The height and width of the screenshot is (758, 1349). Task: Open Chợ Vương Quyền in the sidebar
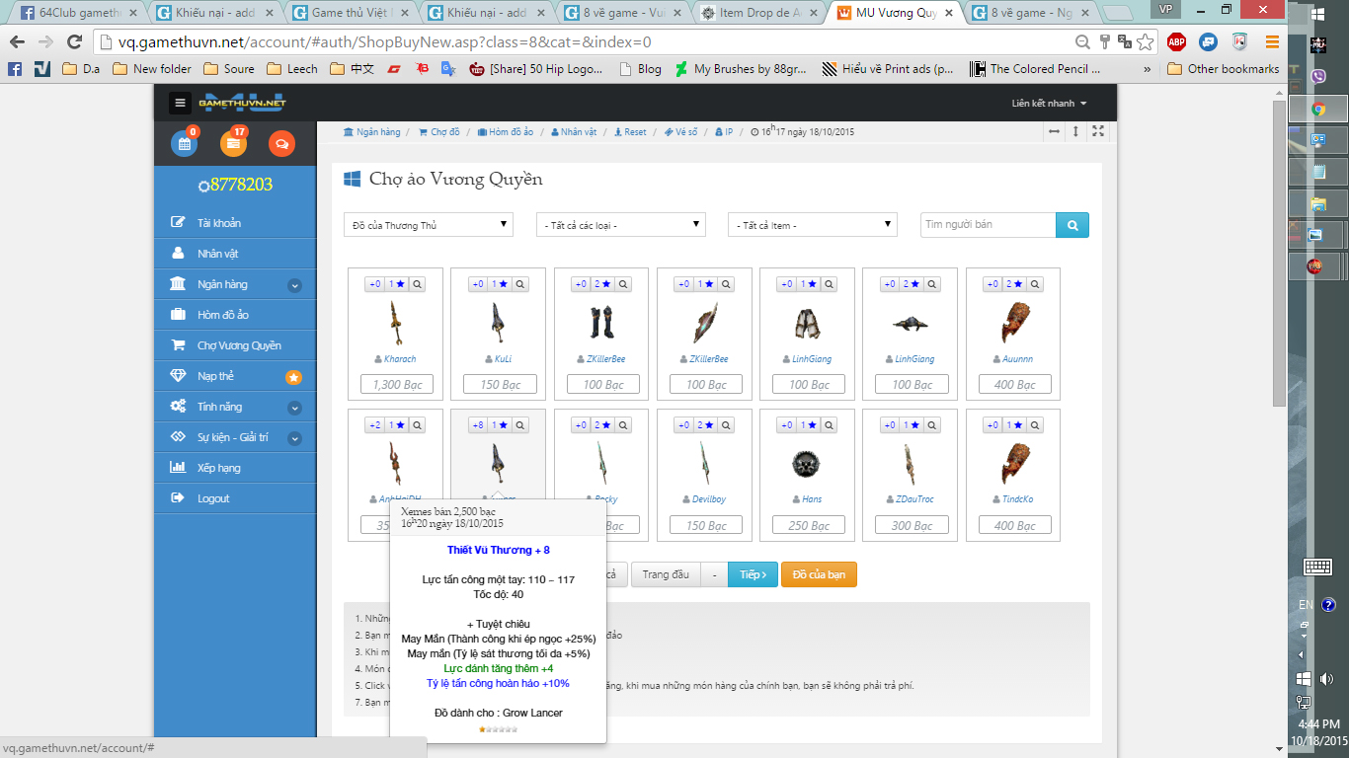pyautogui.click(x=239, y=345)
